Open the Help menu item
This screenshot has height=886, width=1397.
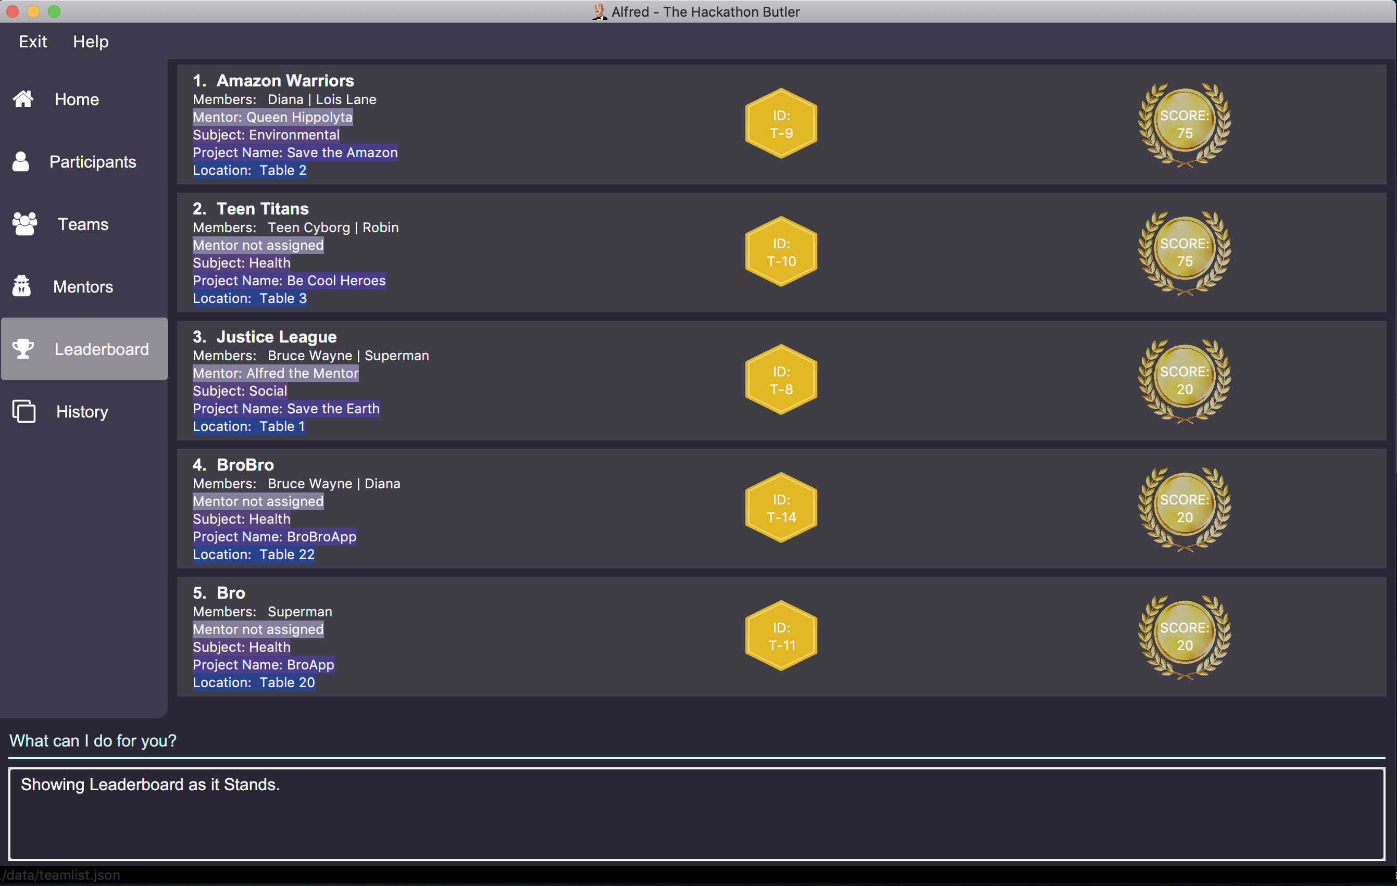pos(90,41)
